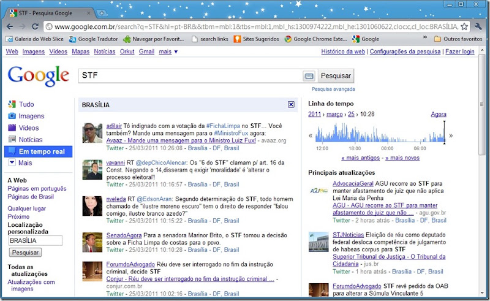
Task: Select the Em tempo real filter
Action: pyautogui.click(x=38, y=151)
